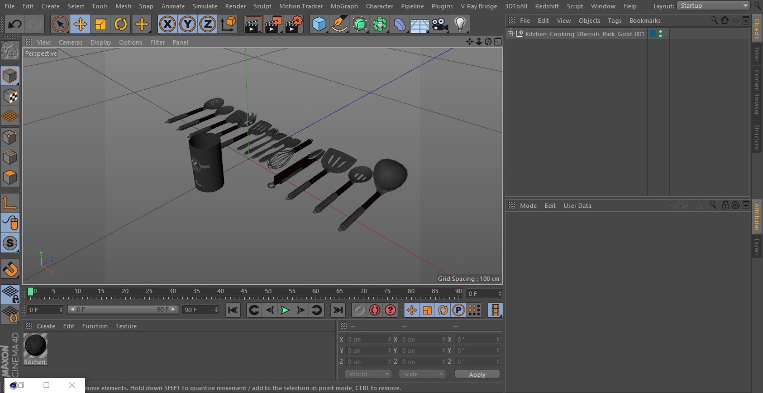
Task: Open the Scale mode dropdown
Action: click(x=422, y=374)
